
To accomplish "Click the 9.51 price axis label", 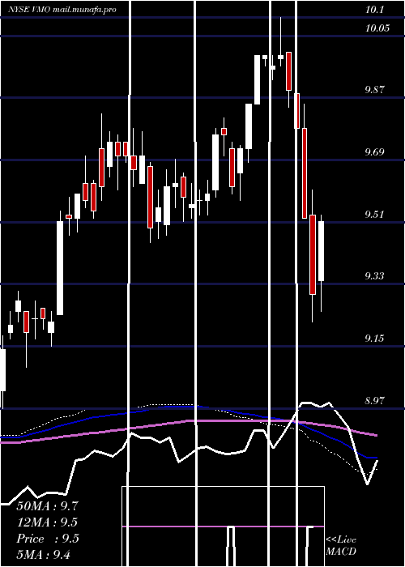I will (374, 214).
